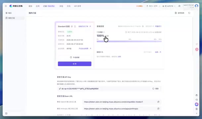Viewport: 202px width, 119px height.
Task: Open the API 参考 tab
Action: coord(77,6)
